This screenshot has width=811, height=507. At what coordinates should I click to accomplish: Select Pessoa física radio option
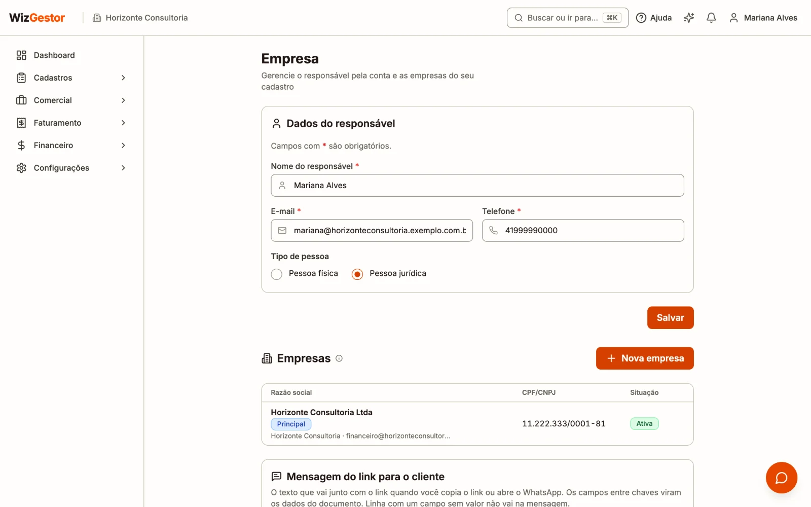pyautogui.click(x=277, y=274)
